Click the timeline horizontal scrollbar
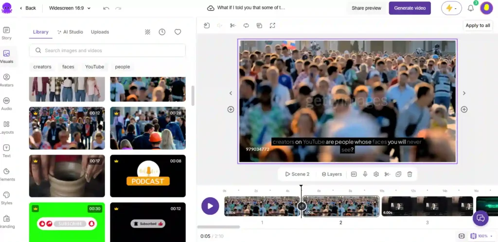 (x=218, y=227)
